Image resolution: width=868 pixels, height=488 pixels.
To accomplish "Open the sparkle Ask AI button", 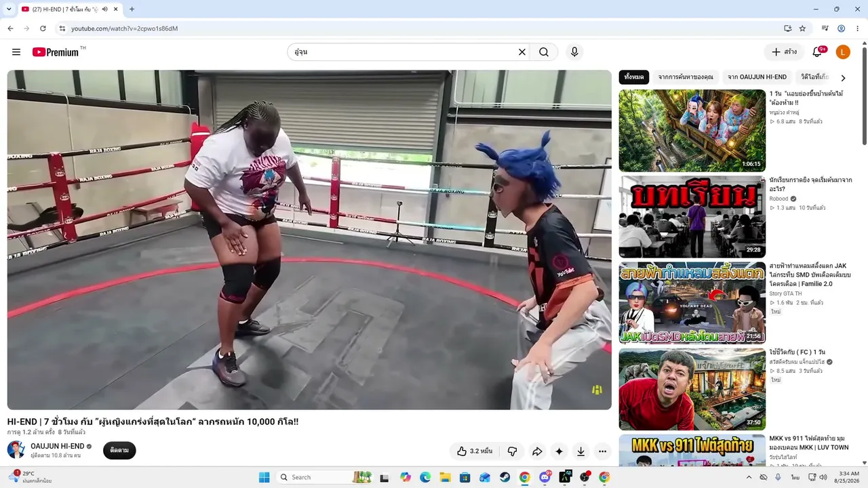I will pos(559,451).
